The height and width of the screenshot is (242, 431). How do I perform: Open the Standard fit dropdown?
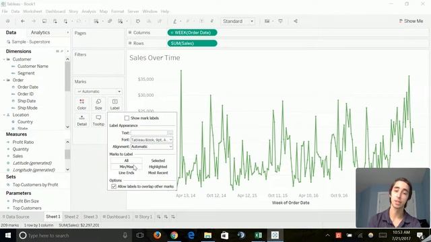(x=238, y=21)
